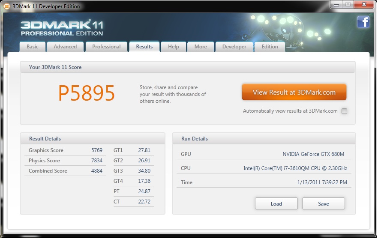Minimize the 3DMark 11 window
This screenshot has width=378, height=239.
pyautogui.click(x=336, y=4)
